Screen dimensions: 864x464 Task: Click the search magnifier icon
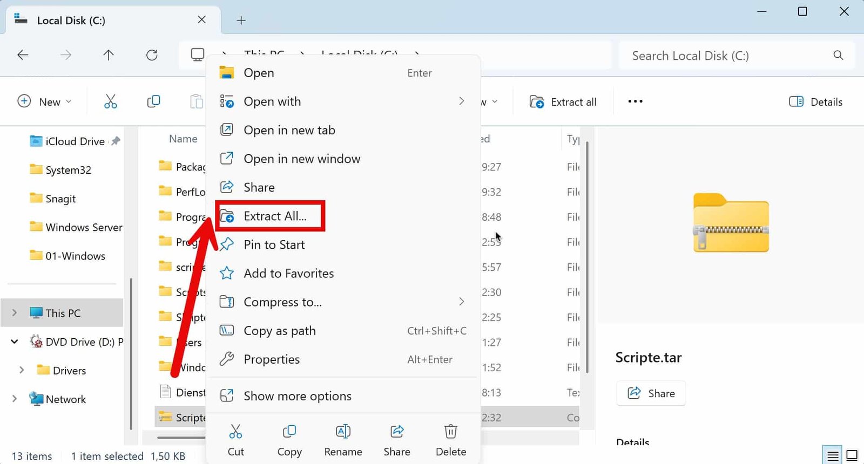pos(838,55)
